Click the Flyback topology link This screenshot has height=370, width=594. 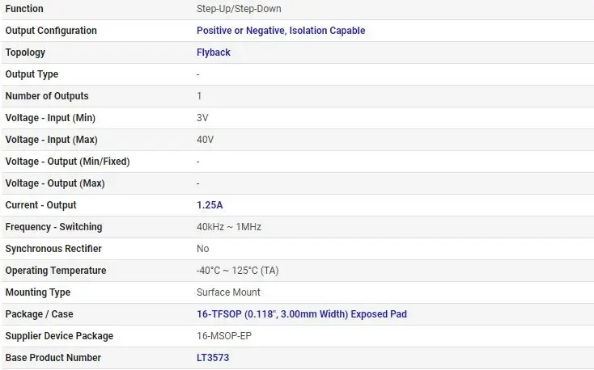tap(214, 53)
